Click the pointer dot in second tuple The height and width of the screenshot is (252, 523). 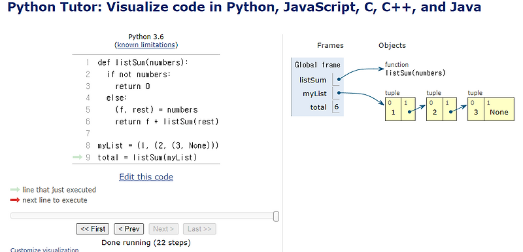(x=450, y=112)
